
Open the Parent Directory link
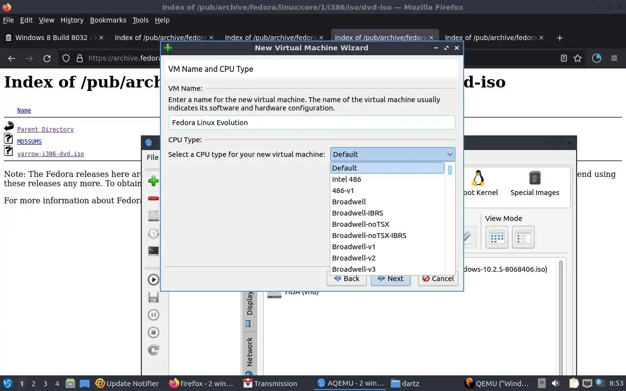click(45, 130)
